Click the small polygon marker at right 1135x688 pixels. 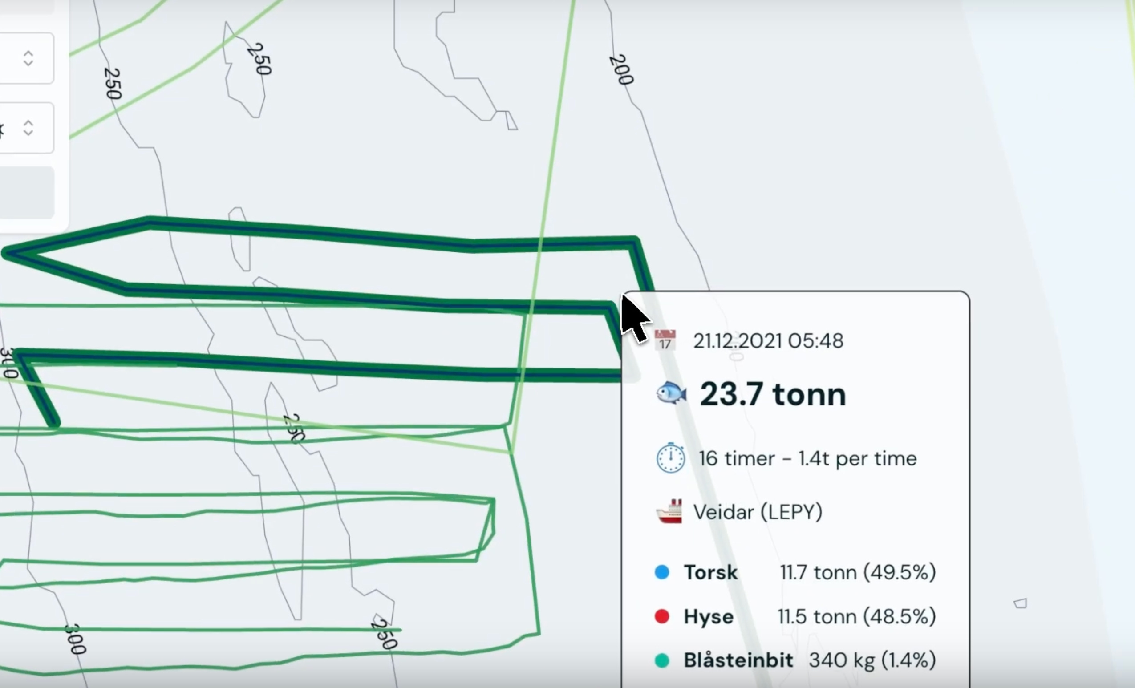click(x=1021, y=603)
